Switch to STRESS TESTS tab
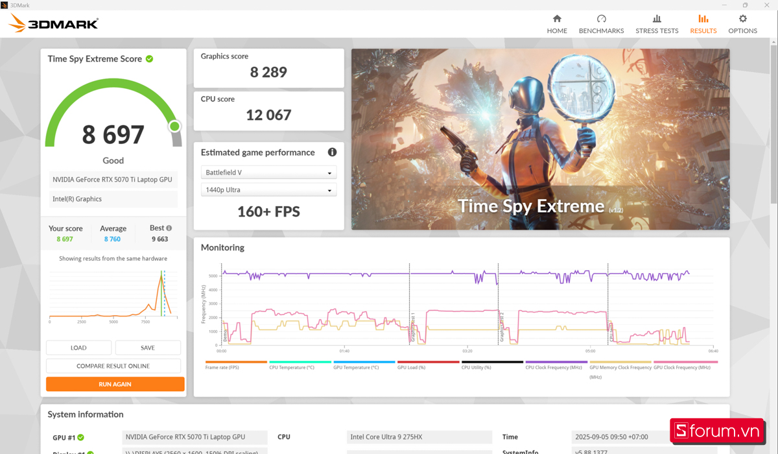Image resolution: width=778 pixels, height=454 pixels. 657,24
